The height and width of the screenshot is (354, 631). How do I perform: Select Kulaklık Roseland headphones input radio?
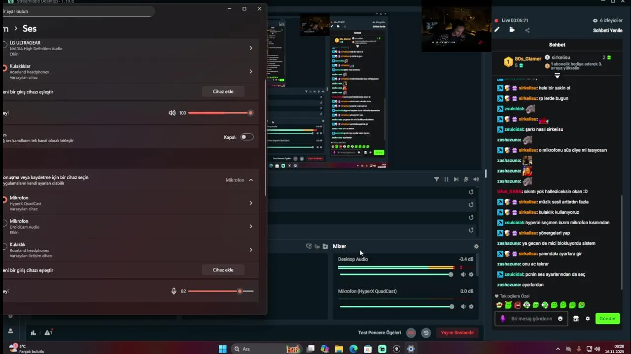point(4,247)
